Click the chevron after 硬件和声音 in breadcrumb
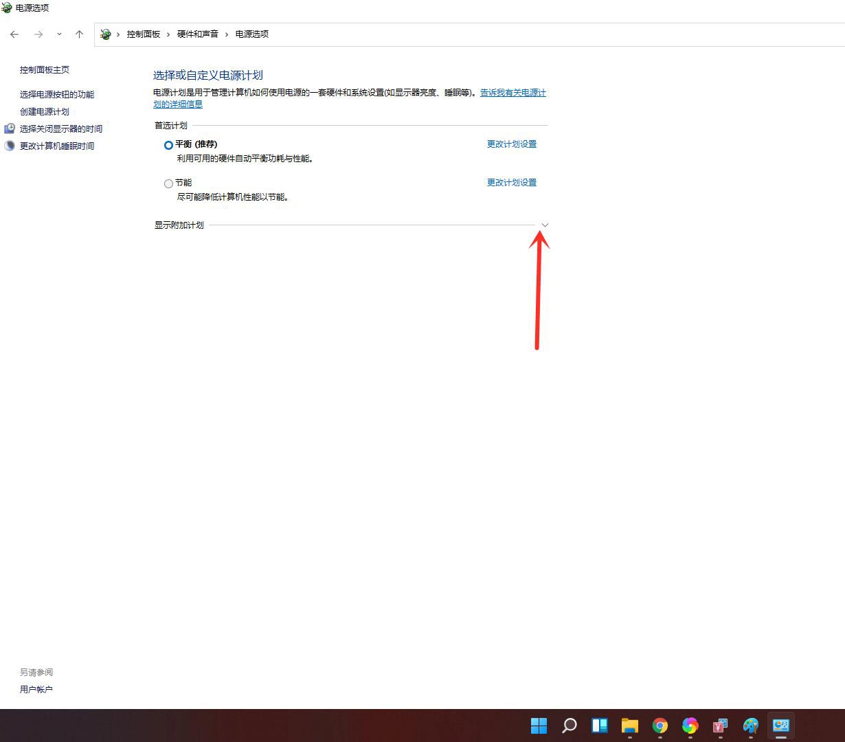 227,34
